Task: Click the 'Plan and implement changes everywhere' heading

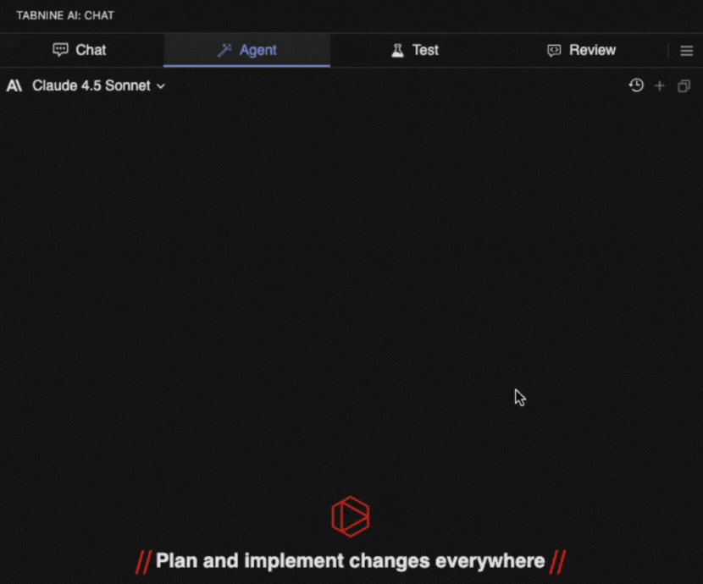Action: [350, 561]
